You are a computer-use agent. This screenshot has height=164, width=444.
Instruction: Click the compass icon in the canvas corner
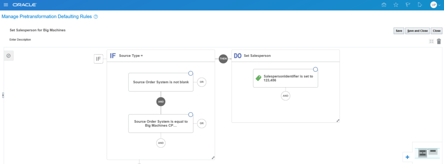coord(9,56)
